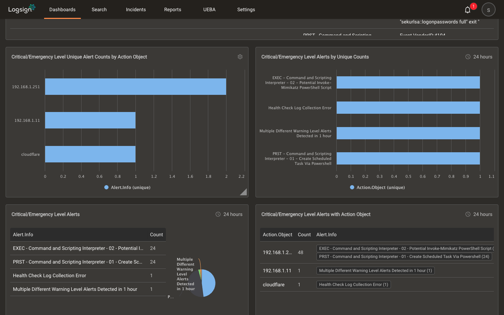Open the user avatar menu labeled S
This screenshot has width=504, height=315.
[488, 9]
